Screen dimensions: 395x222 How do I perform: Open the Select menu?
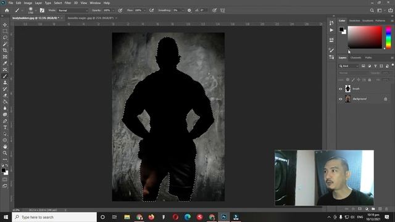click(58, 3)
